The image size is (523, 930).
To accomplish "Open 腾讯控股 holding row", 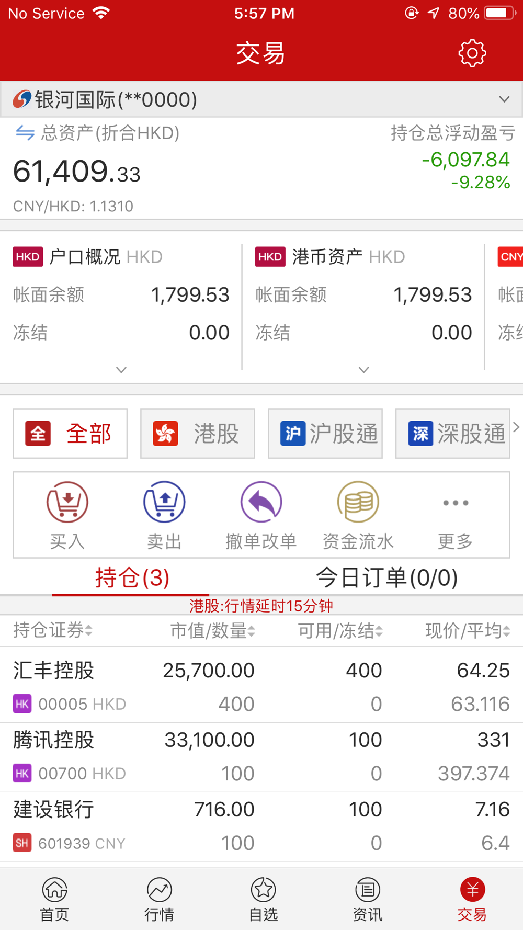I will [x=261, y=757].
